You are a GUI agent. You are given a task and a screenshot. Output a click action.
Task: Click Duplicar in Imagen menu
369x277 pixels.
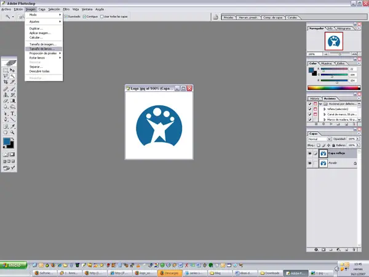click(44, 28)
